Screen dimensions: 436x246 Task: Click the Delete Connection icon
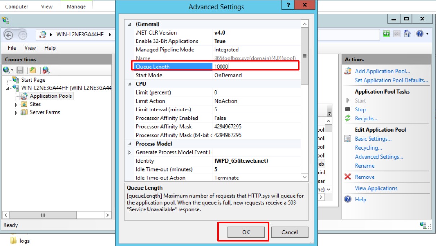click(45, 70)
